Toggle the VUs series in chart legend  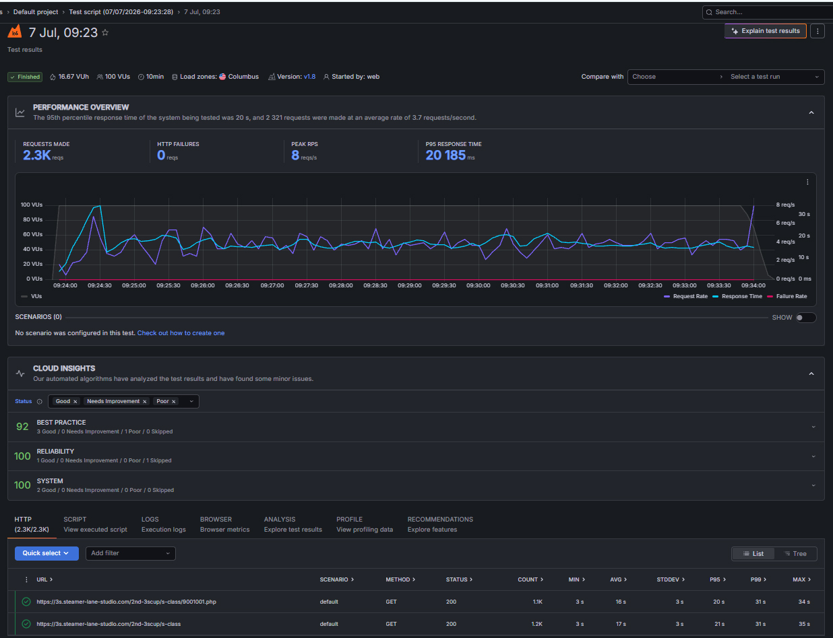pos(31,296)
